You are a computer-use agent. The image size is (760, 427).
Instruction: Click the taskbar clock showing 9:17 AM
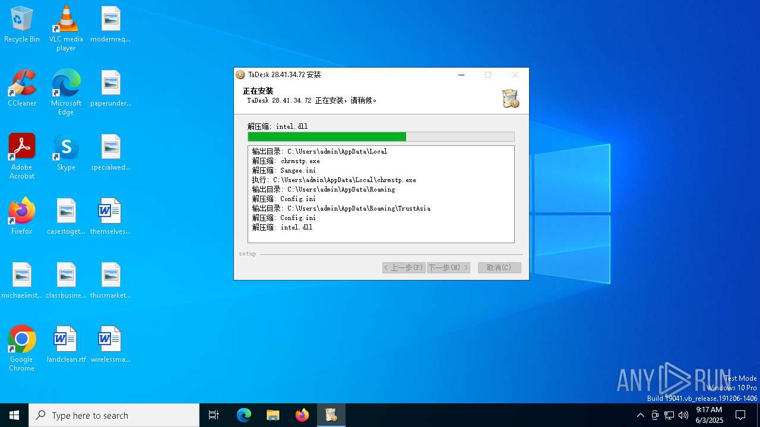coord(709,415)
